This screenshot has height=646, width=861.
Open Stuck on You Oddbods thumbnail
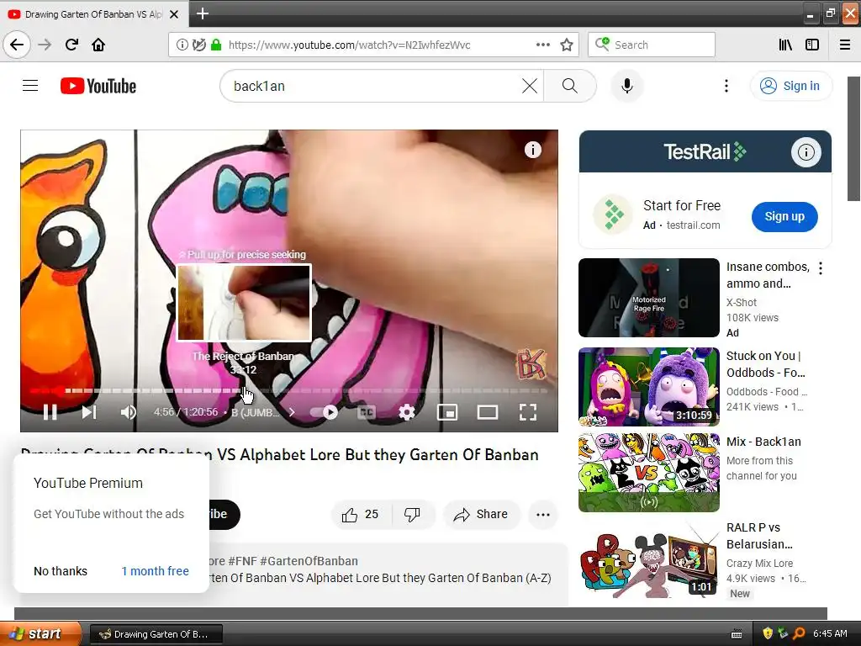tap(648, 387)
